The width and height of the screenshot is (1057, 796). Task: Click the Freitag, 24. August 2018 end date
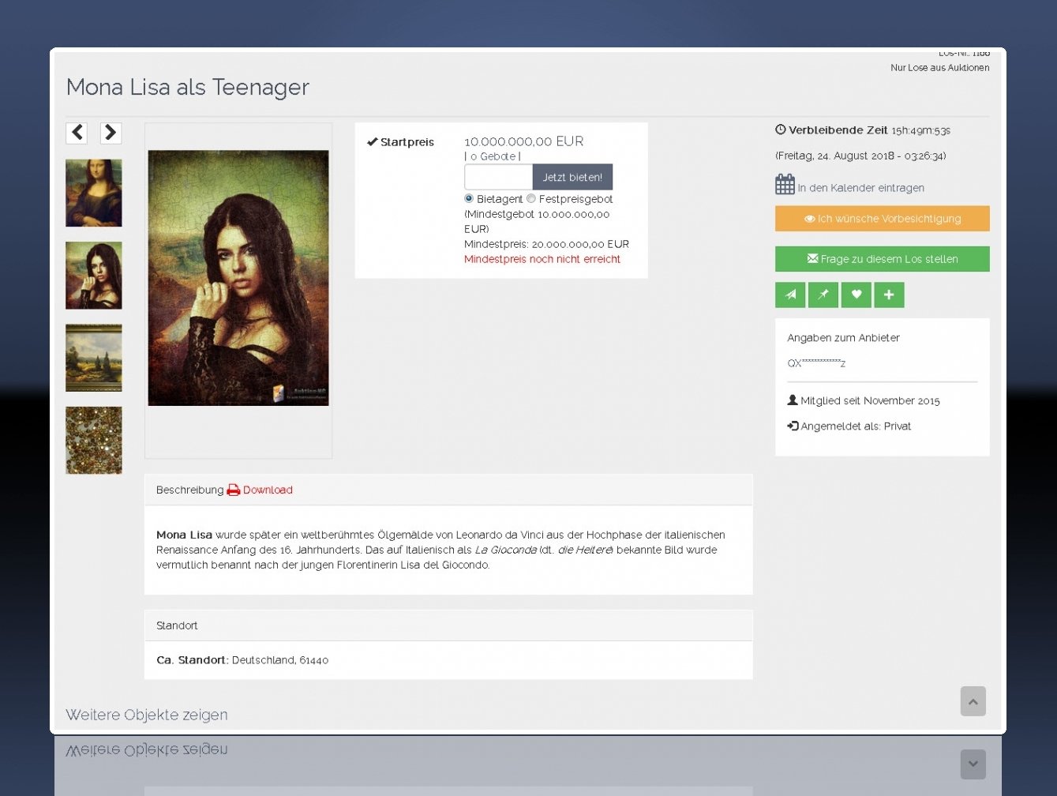[x=860, y=156]
